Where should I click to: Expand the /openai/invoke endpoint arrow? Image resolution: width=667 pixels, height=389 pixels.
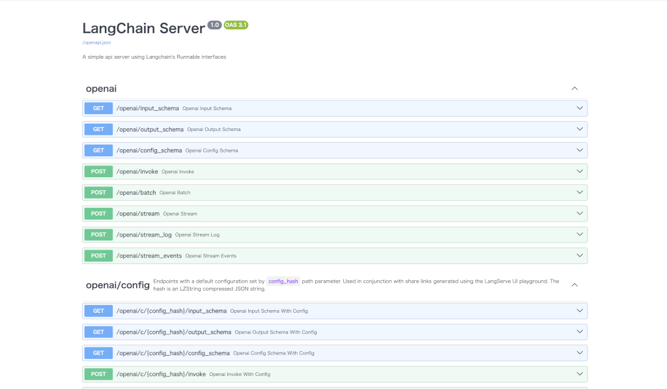579,171
